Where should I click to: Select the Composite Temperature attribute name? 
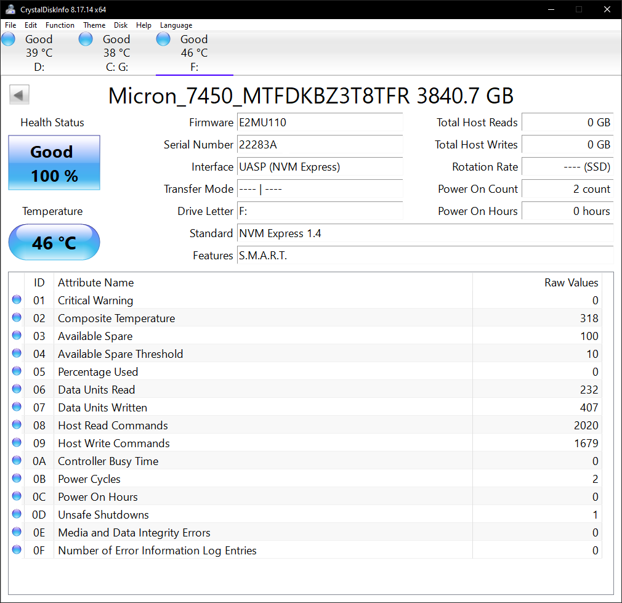coord(116,318)
